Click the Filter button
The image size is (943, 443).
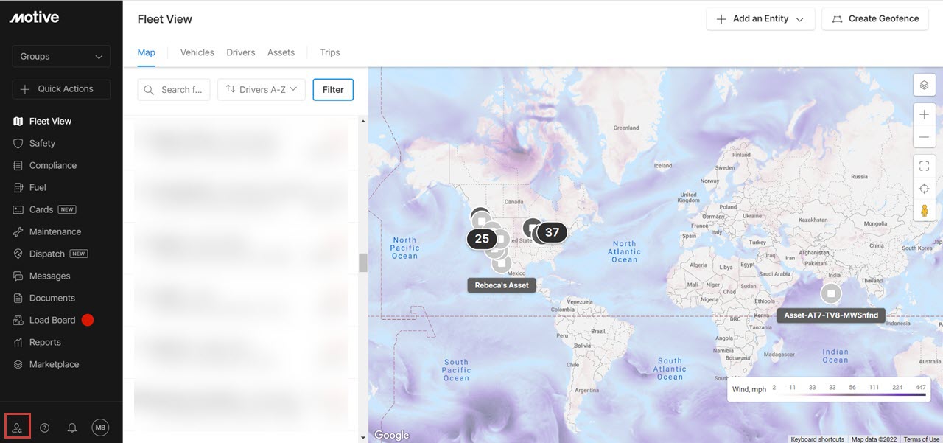coord(333,89)
